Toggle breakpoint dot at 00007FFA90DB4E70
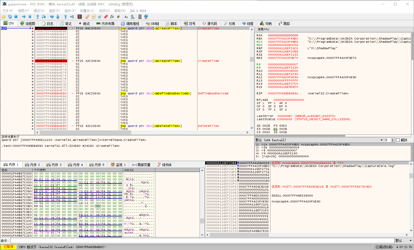This screenshot has width=414, height=250. pos(33,61)
